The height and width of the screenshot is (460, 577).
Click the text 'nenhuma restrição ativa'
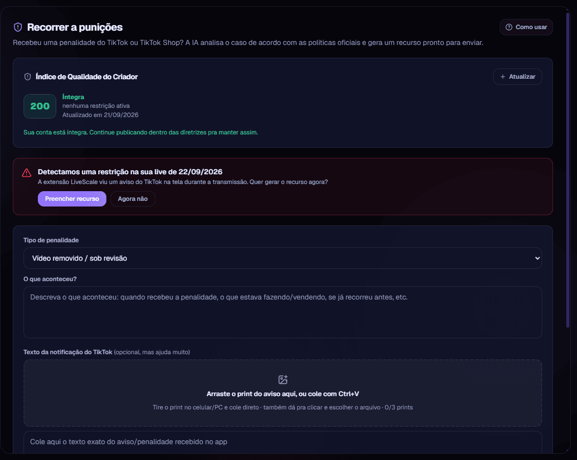[x=96, y=106]
